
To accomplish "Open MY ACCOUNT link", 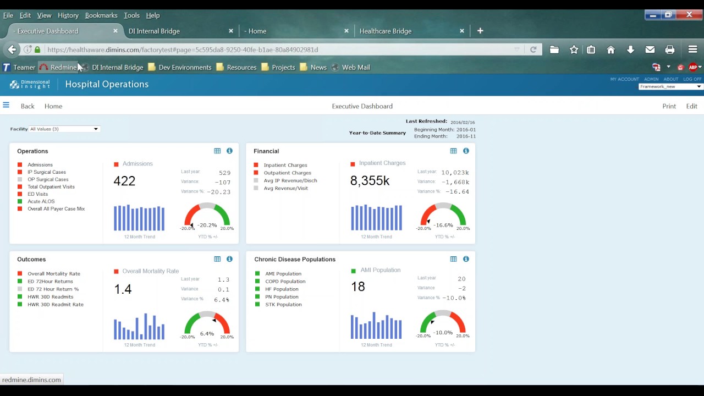I will pyautogui.click(x=624, y=79).
